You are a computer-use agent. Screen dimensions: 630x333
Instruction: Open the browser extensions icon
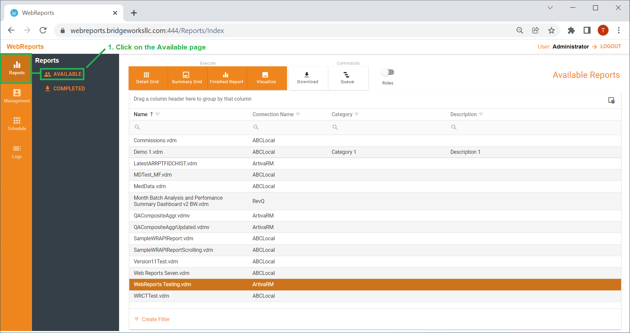coord(571,30)
